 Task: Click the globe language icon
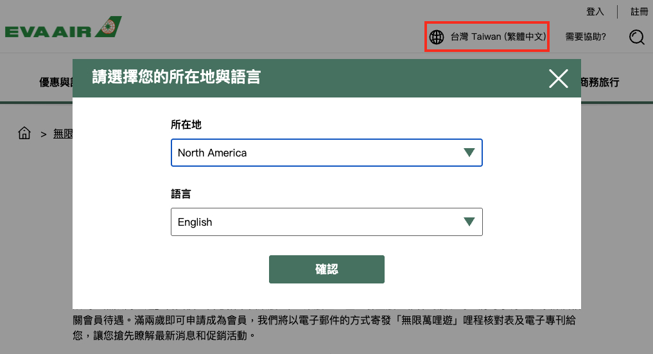(x=437, y=37)
